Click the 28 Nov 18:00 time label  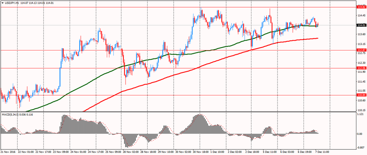(x=149, y=151)
